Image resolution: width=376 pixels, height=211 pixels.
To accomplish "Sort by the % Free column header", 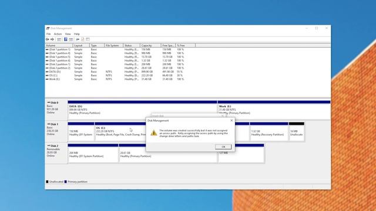I will (186, 46).
